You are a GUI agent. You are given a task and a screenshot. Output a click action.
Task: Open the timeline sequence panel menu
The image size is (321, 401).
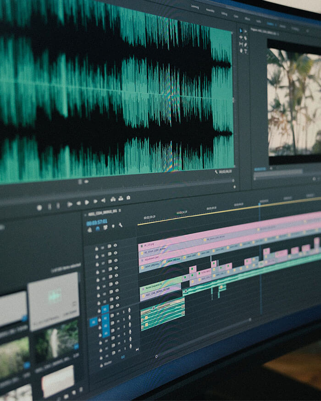coord(120,210)
